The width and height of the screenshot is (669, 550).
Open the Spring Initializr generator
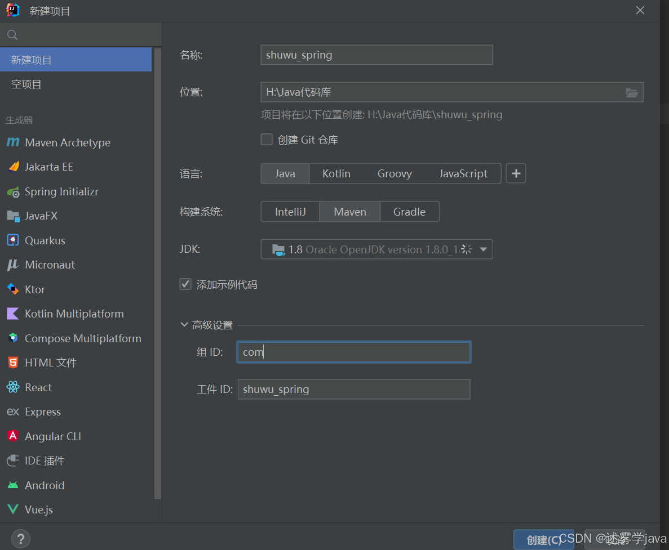[76, 192]
